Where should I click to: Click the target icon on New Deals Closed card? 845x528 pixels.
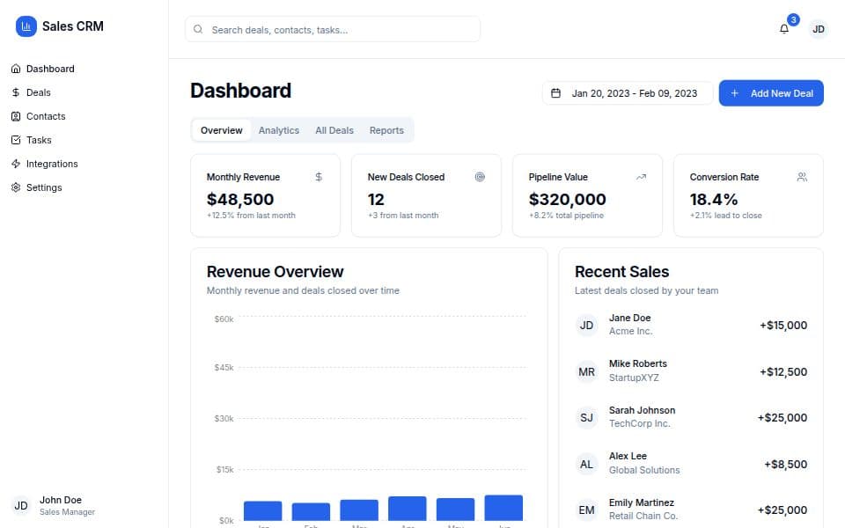480,177
